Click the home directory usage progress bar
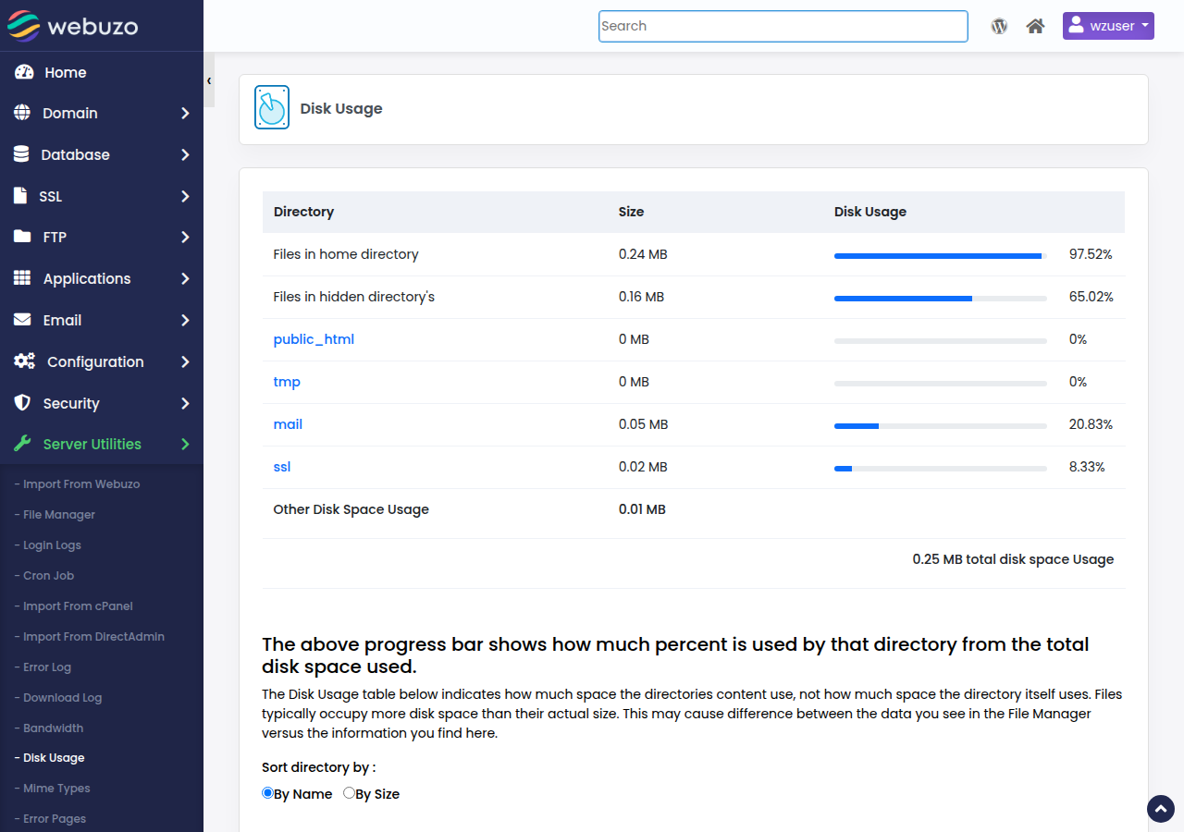 pyautogui.click(x=941, y=256)
